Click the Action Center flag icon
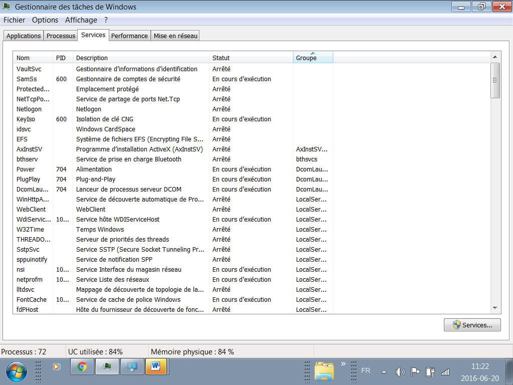The image size is (513, 385). (x=415, y=371)
